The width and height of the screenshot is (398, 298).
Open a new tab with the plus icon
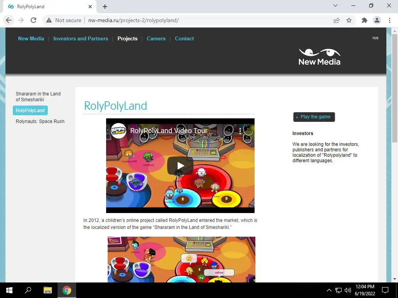[x=105, y=7]
